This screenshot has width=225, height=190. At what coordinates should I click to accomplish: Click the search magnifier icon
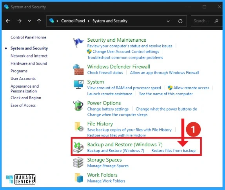(x=216, y=21)
